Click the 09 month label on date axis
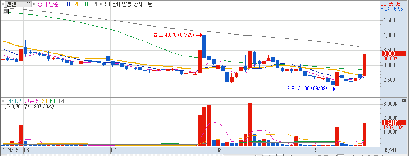The width and height of the screenshot is (409, 156). click(315, 150)
